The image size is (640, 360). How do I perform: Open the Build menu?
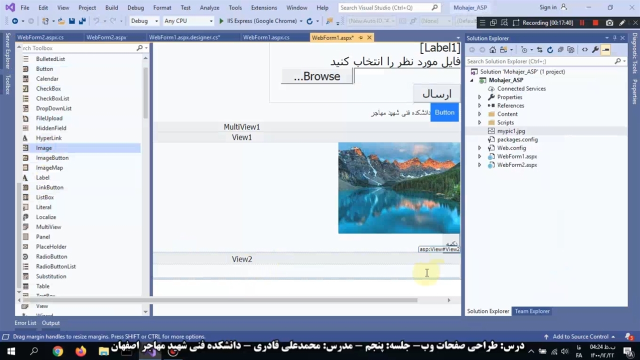[x=111, y=7]
